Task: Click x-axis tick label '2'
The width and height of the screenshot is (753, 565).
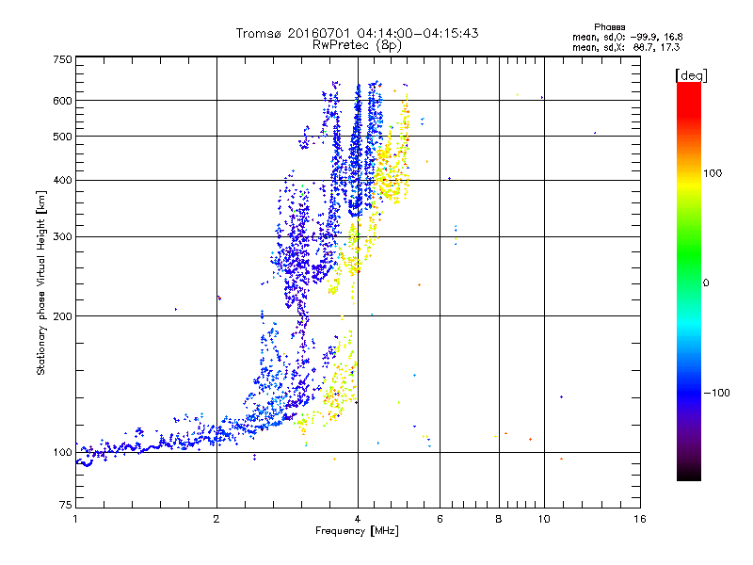Action: click(x=216, y=519)
